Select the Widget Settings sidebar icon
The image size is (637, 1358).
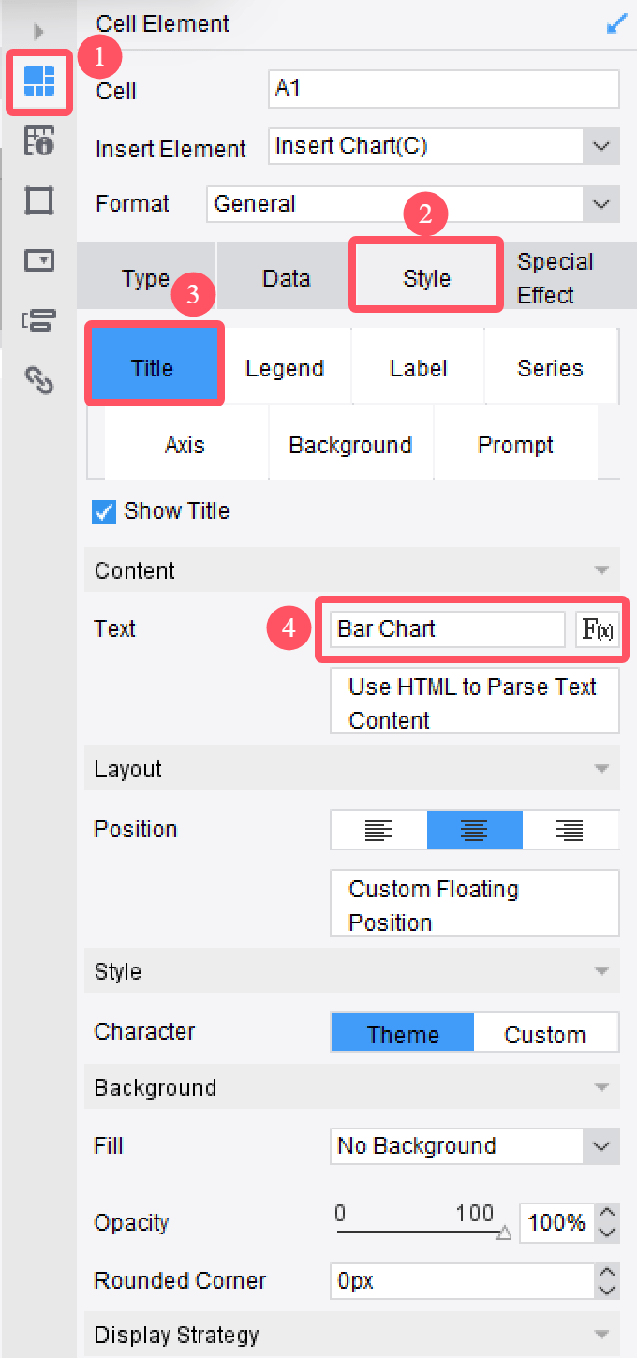[x=39, y=260]
